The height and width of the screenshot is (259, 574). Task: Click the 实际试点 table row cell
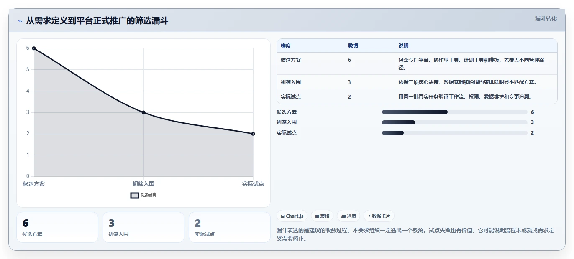coord(291,97)
